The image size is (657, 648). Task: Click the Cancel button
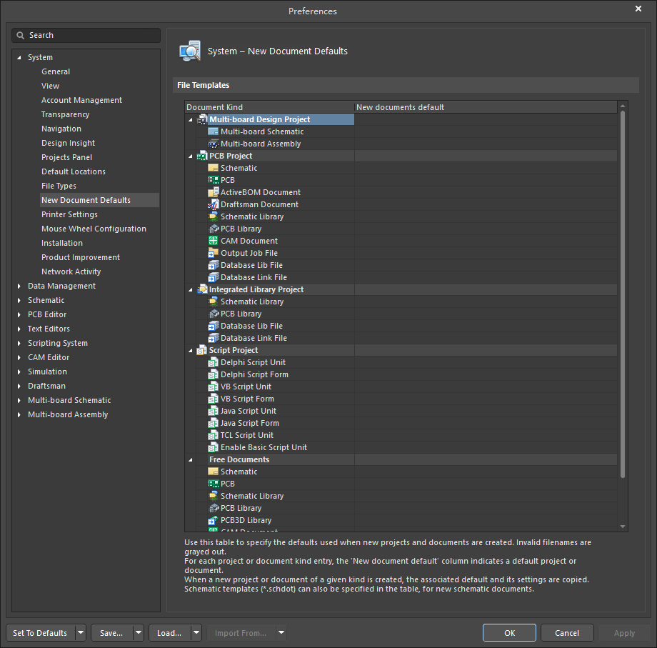567,633
